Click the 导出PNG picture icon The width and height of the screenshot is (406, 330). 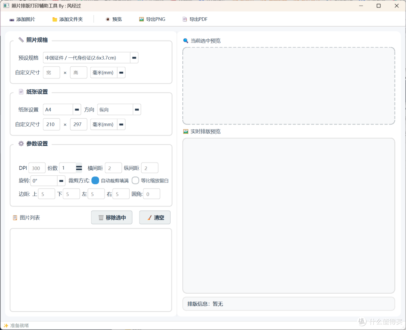[141, 19]
